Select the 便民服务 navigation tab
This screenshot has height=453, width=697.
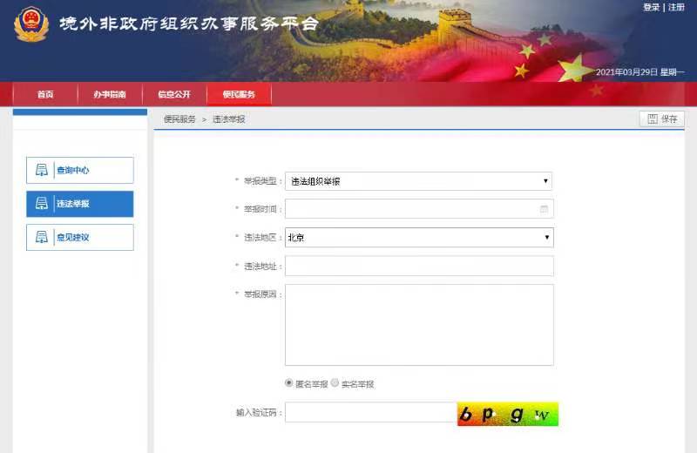click(239, 94)
